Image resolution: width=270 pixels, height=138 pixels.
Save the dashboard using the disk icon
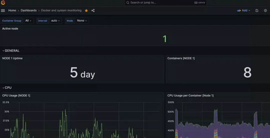pyautogui.click(x=257, y=10)
